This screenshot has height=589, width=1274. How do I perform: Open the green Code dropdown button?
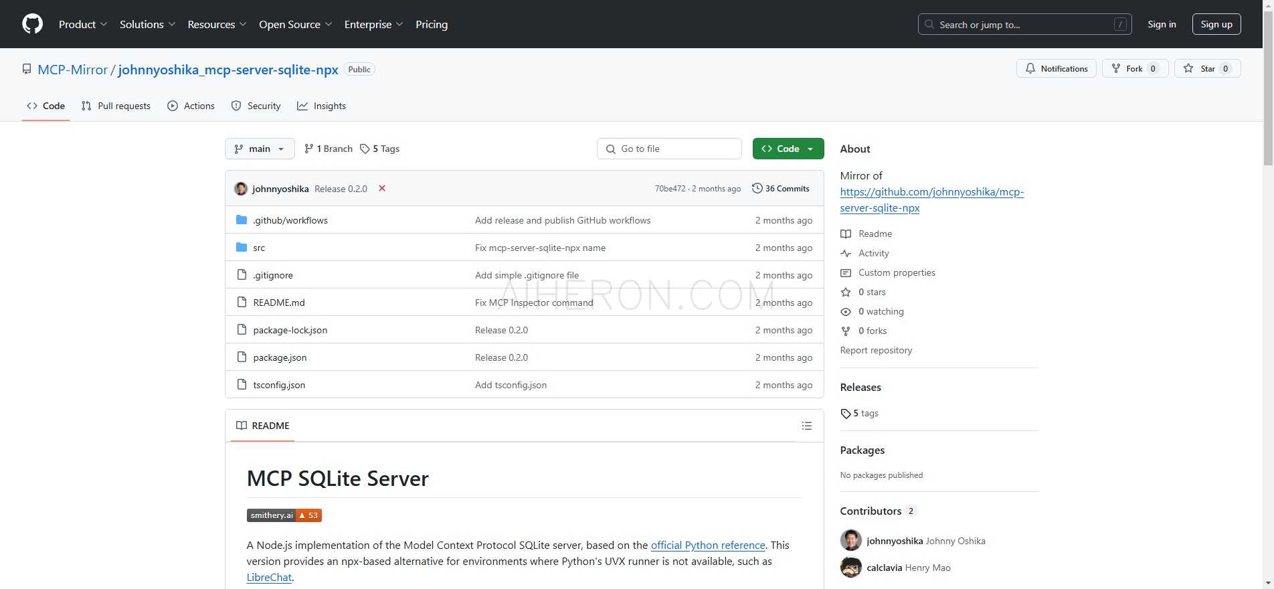click(788, 149)
